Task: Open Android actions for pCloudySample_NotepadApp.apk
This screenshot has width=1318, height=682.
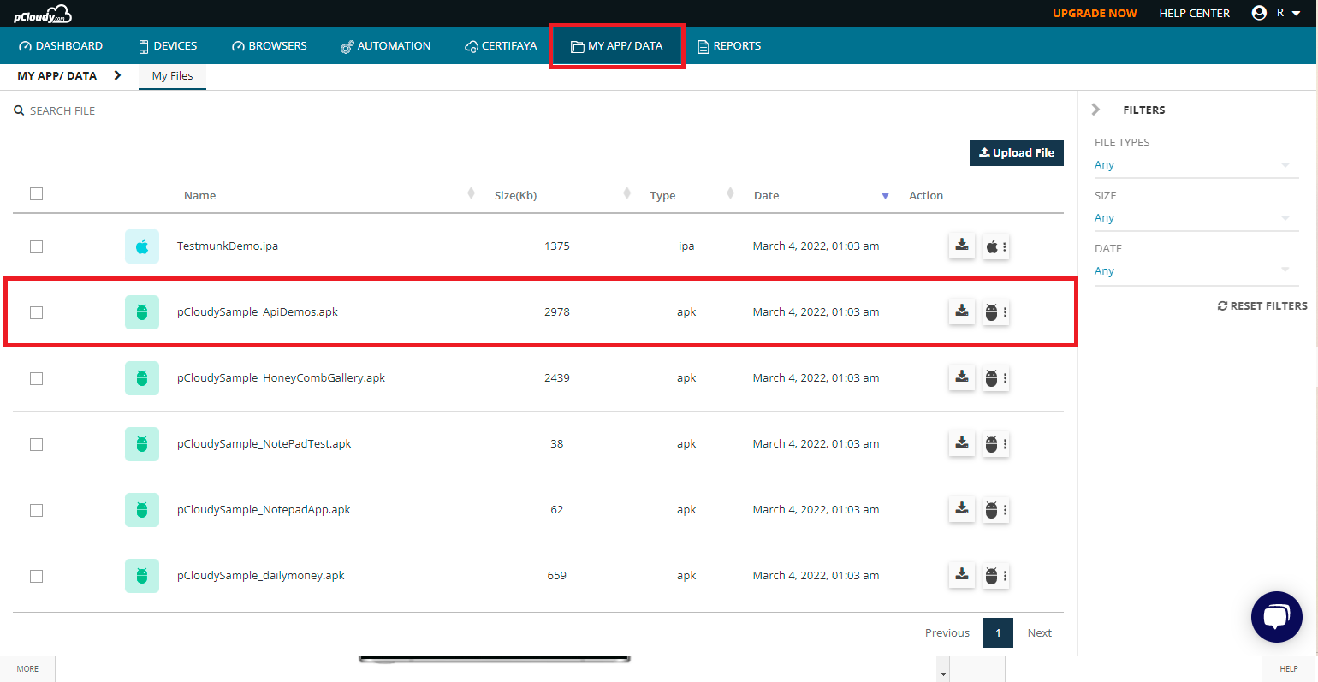Action: click(996, 510)
